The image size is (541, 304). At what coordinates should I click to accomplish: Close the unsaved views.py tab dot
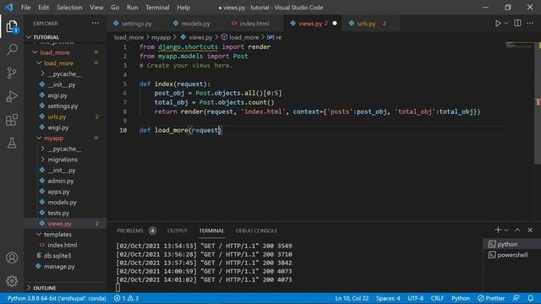point(335,24)
